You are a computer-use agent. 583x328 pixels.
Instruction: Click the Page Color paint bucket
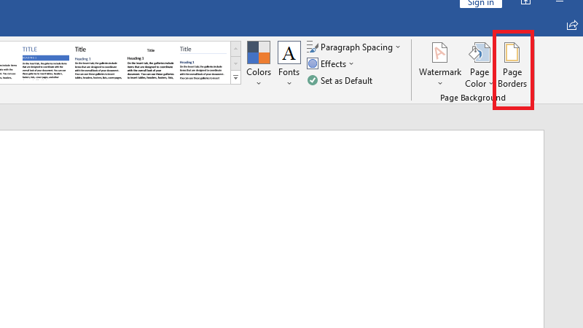coord(479,53)
